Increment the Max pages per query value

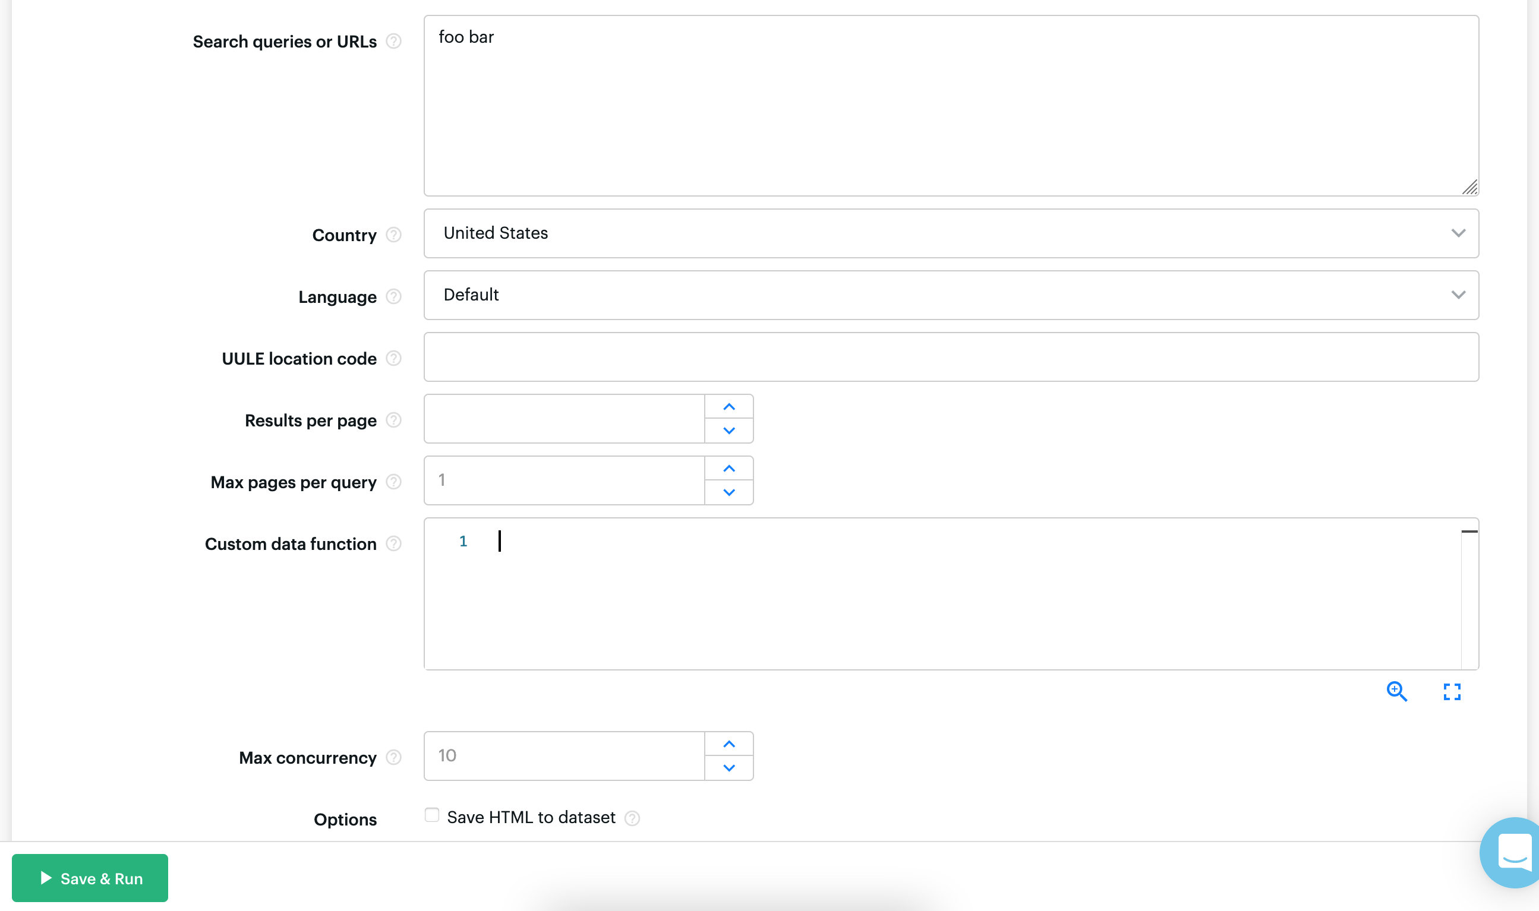[728, 469]
